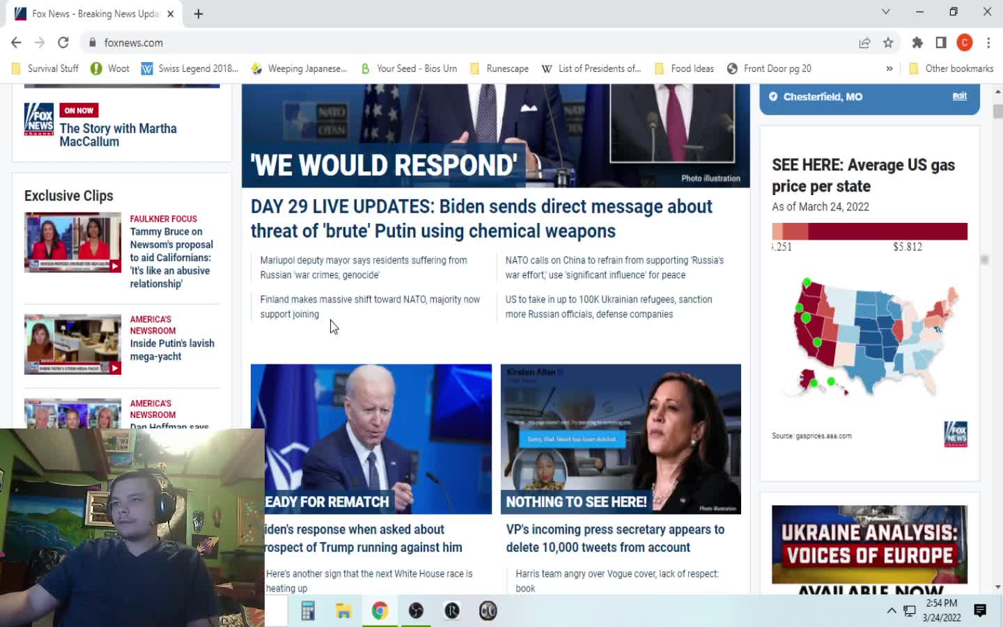Open the RuneLite R taskbar icon
This screenshot has height=627, width=1003.
coord(452,611)
